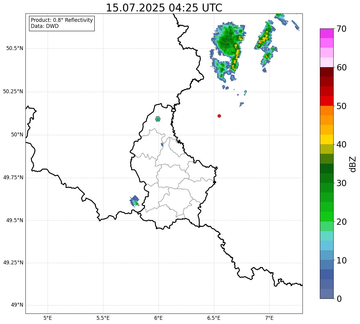Click the "Product: 0.8° Reflectivity" label
The width and height of the screenshot is (360, 324).
coord(62,20)
